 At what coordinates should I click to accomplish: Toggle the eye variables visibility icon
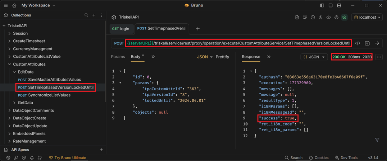[328, 17]
